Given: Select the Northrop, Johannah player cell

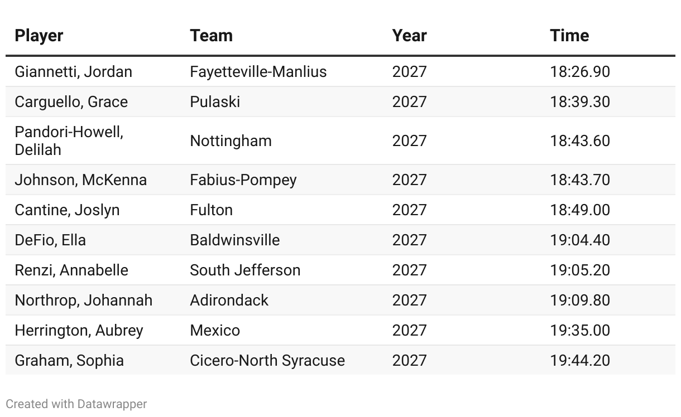Looking at the screenshot, I should (84, 300).
